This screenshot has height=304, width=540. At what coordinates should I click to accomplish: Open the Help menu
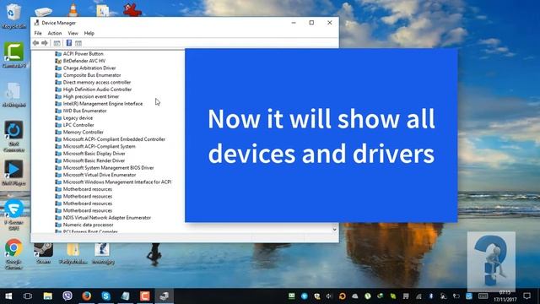[x=89, y=33]
